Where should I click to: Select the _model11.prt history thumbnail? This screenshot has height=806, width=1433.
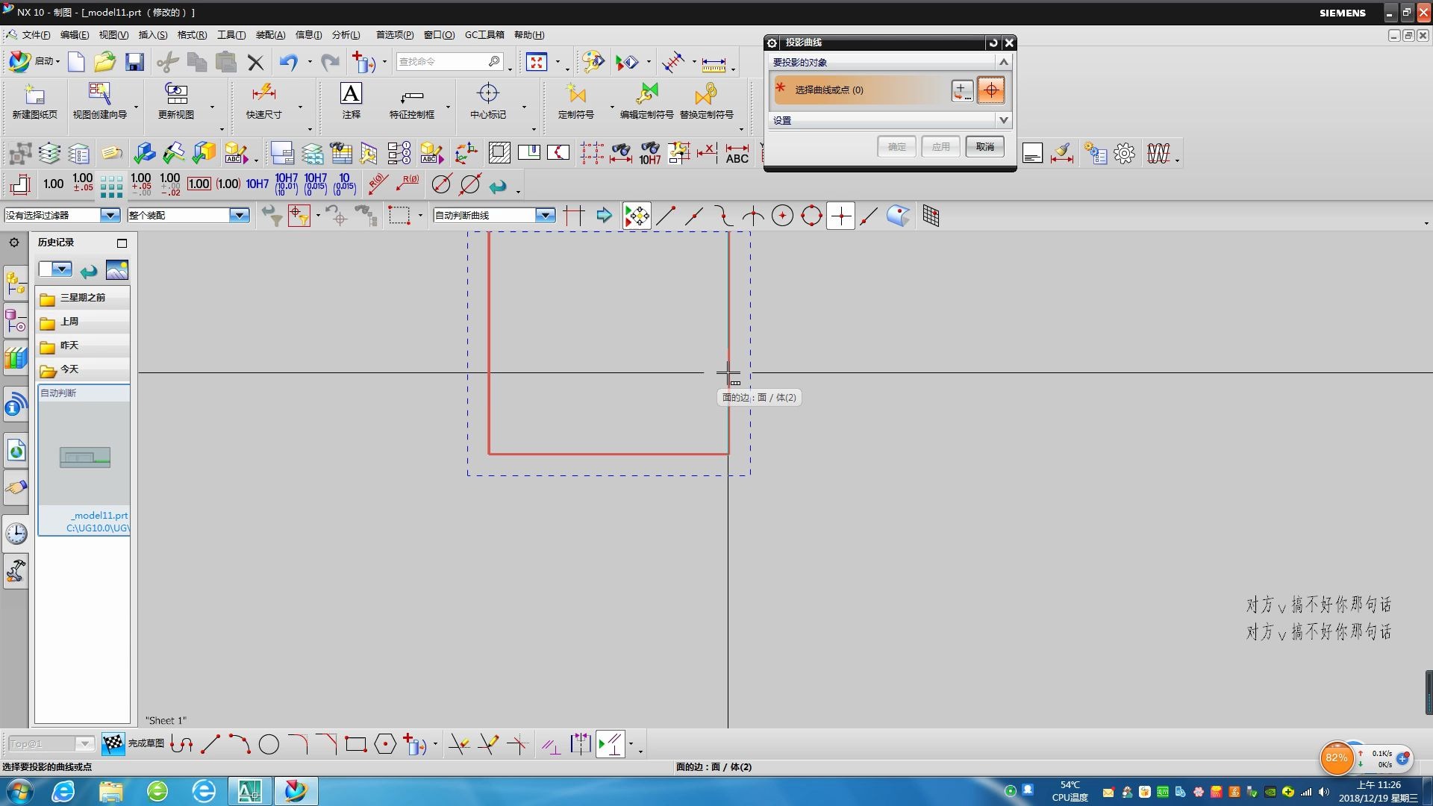(x=84, y=460)
